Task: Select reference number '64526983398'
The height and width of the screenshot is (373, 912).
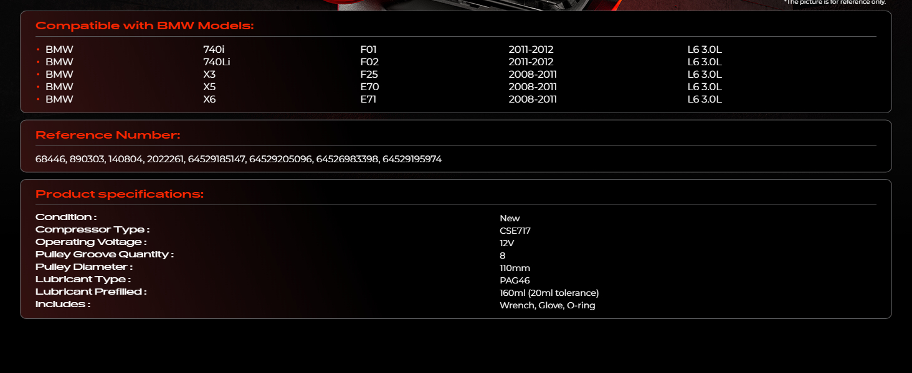Action: pos(348,160)
